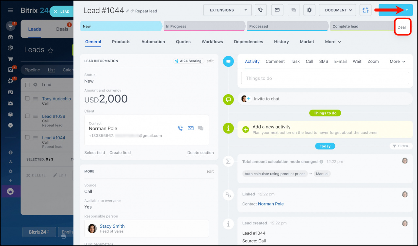Switch to the Products tab

click(x=121, y=42)
